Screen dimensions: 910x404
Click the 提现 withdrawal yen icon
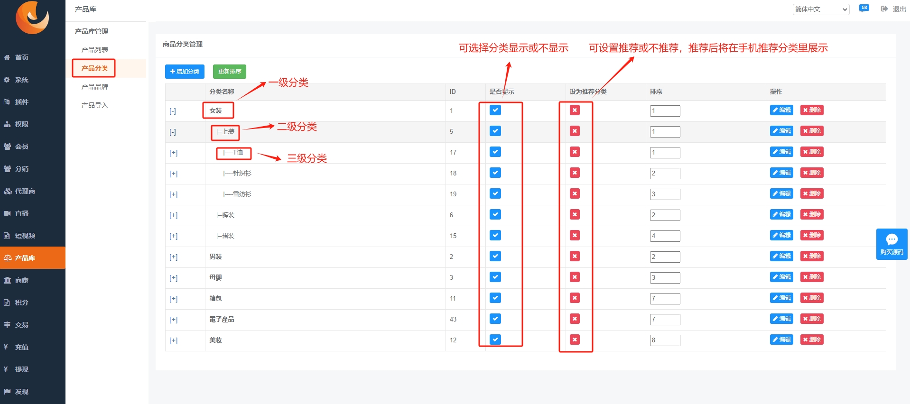coord(6,369)
